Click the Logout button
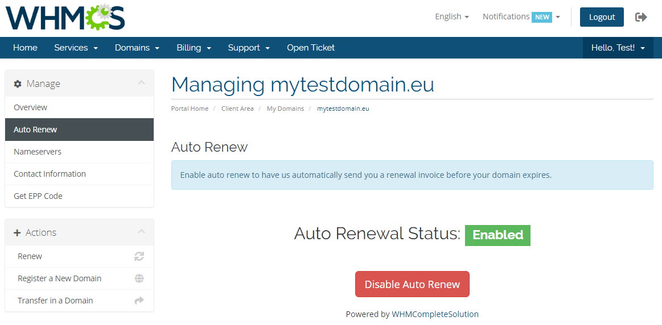 pos(602,17)
